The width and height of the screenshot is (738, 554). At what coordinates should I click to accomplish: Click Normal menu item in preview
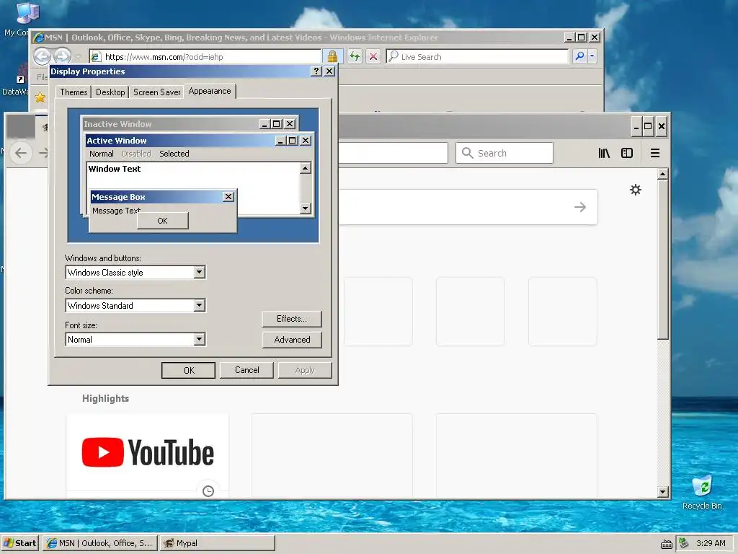101,154
